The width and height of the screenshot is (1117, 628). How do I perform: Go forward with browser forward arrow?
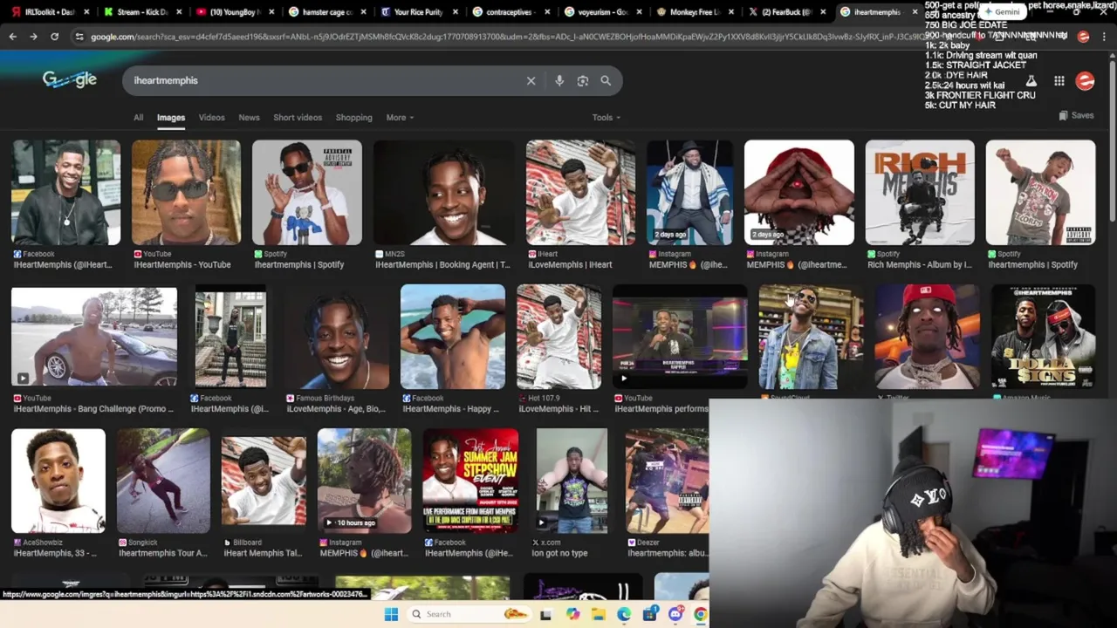click(33, 37)
